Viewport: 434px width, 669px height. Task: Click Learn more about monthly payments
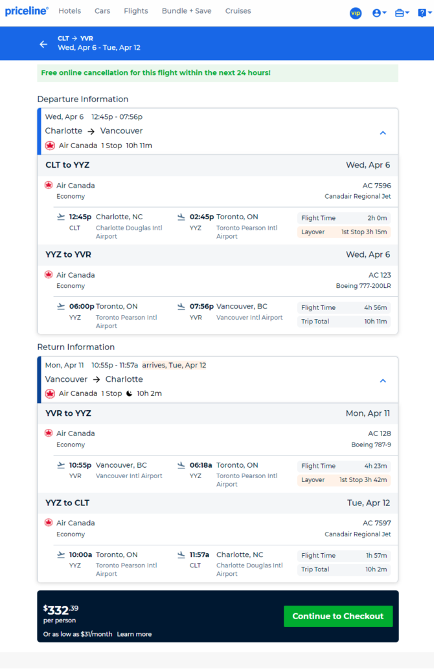click(134, 634)
